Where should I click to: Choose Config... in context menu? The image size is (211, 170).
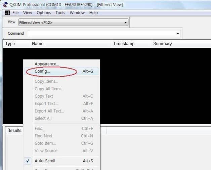coord(61,71)
